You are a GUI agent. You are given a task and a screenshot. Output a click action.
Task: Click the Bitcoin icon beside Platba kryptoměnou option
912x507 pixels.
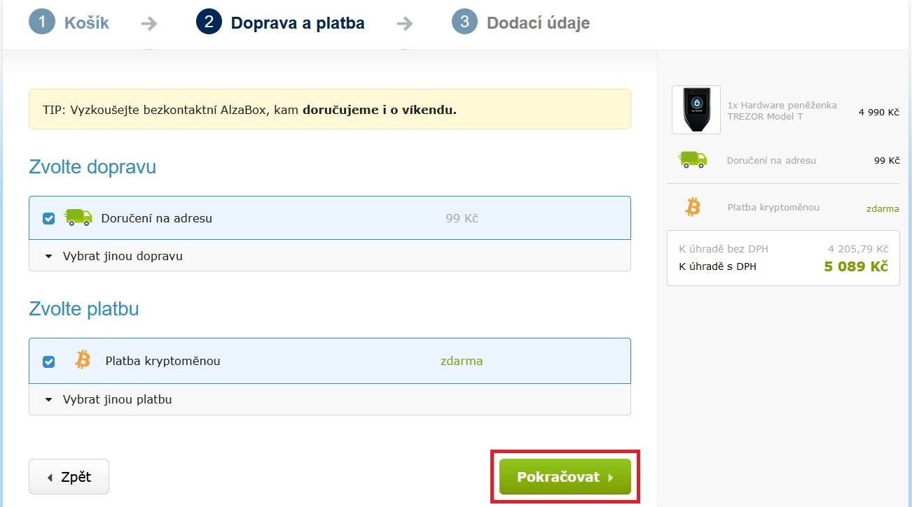coord(83,360)
